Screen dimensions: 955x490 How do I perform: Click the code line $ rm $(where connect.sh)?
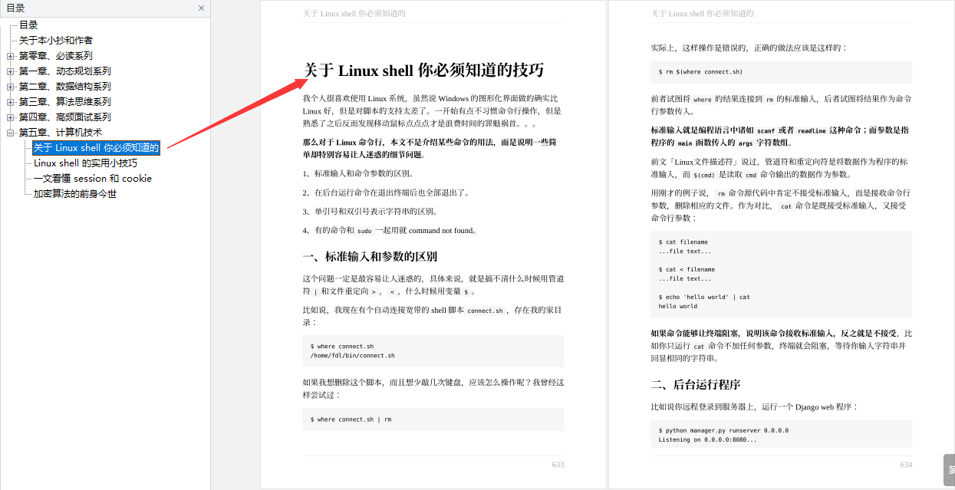point(700,71)
